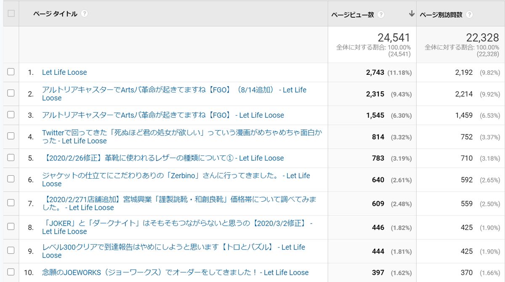Check the checkbox for the JOEWORKS row
The height and width of the screenshot is (282, 505).
coord(11,272)
